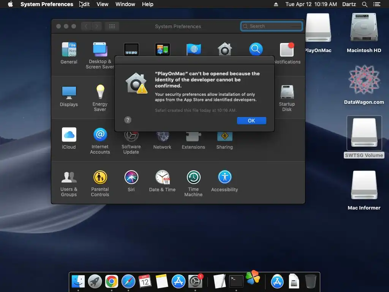Open Notification Center list icon
Screen dimensions: 389x292
pos(376,4)
